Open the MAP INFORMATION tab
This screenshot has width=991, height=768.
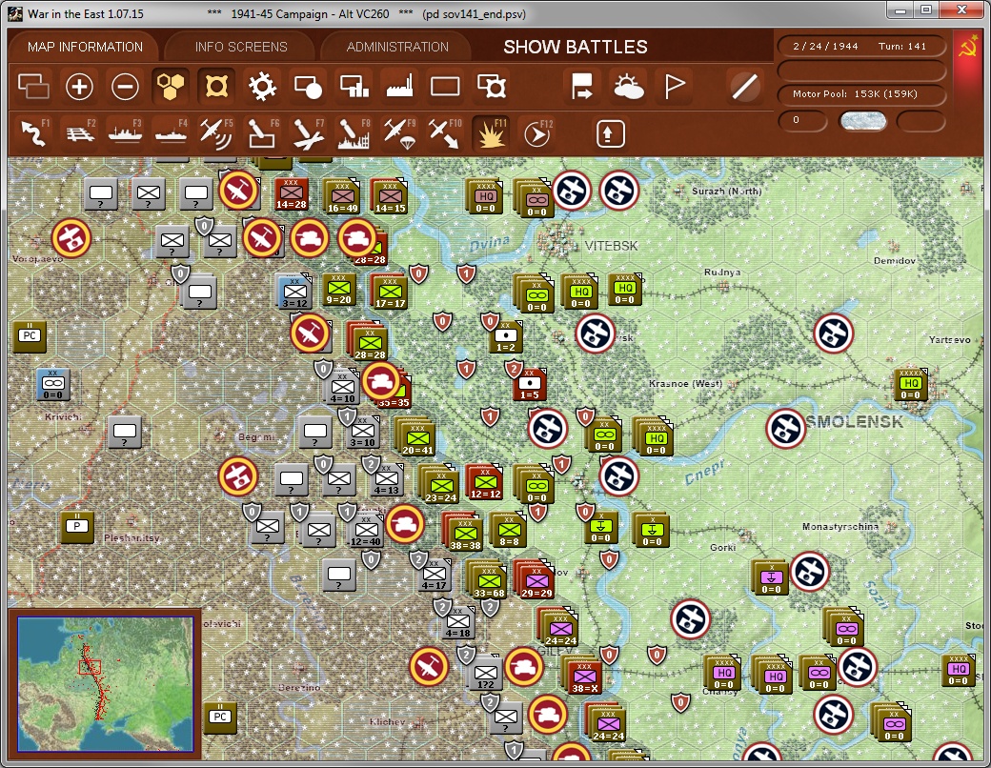(x=86, y=47)
